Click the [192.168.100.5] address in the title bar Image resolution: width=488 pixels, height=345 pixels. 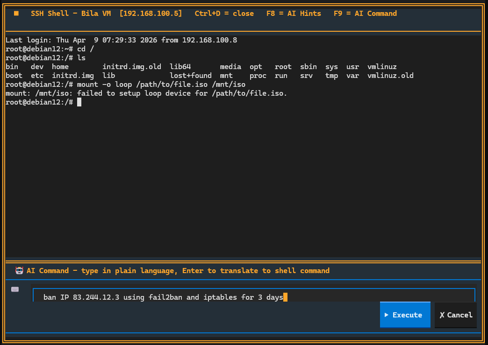coord(151,14)
